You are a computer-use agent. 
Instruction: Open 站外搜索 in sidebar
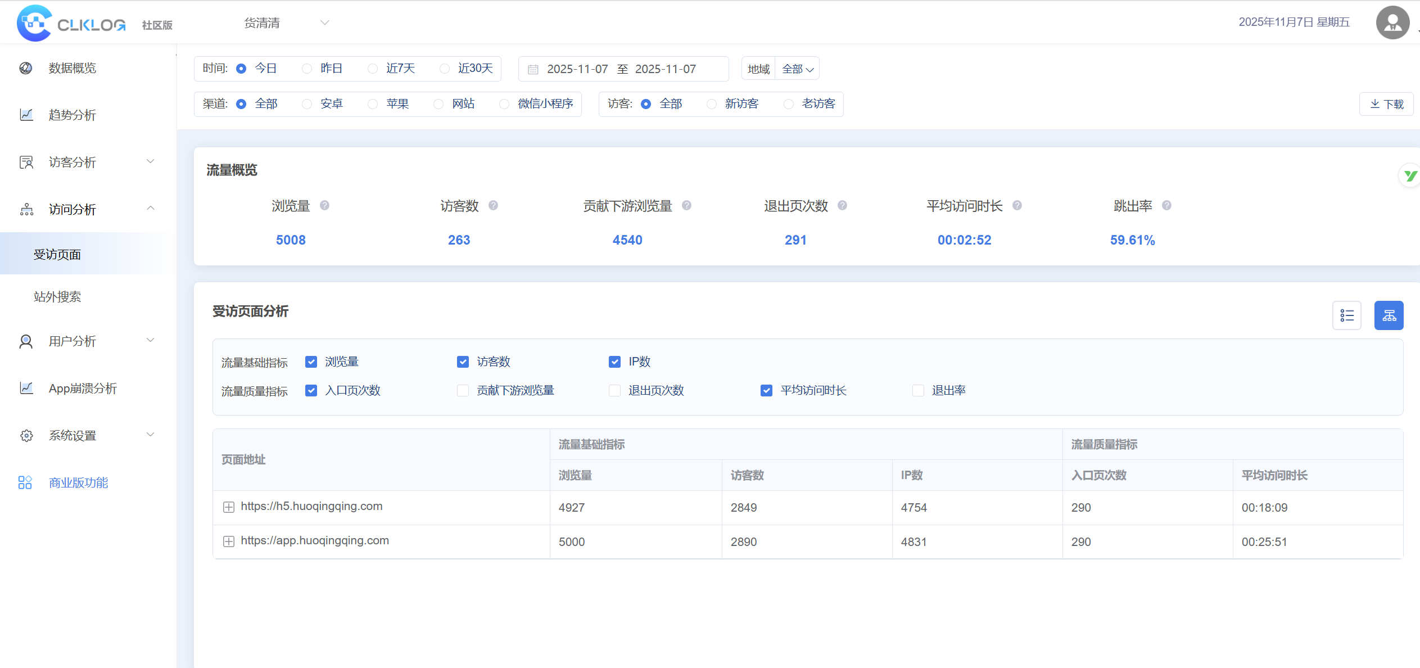click(x=57, y=297)
